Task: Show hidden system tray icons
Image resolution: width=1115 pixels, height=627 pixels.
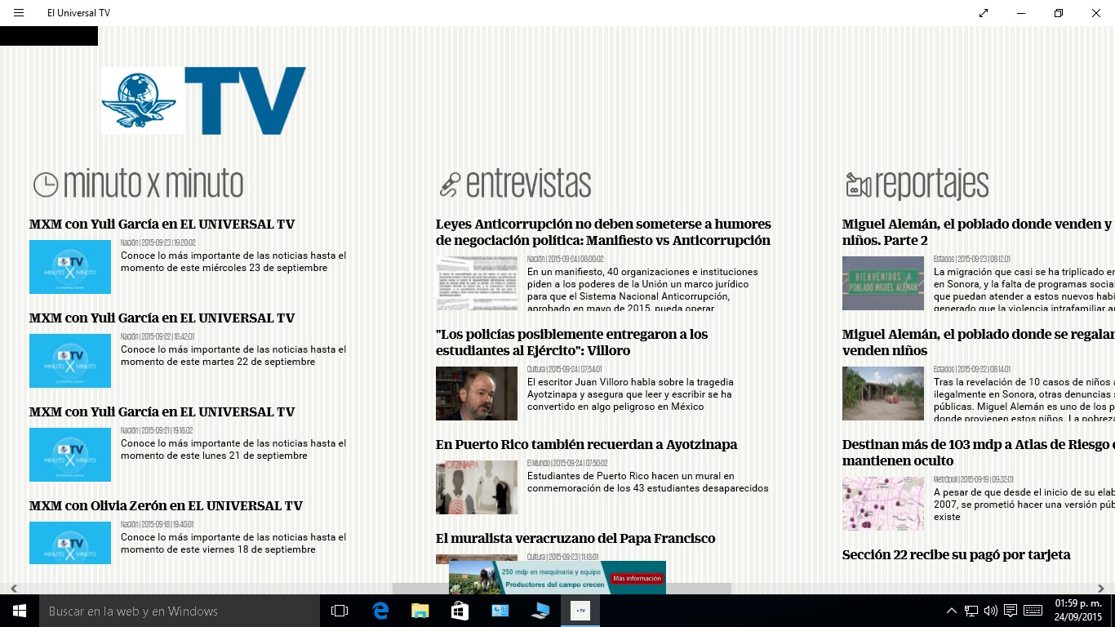Action: pyautogui.click(x=952, y=611)
